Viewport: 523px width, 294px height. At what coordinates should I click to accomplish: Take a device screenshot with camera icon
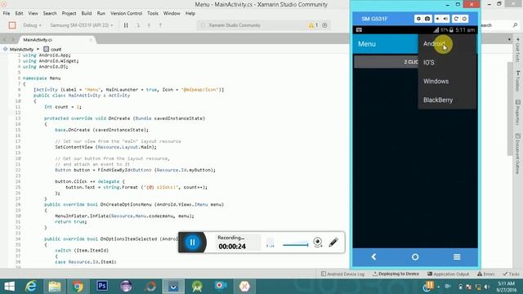[427, 19]
